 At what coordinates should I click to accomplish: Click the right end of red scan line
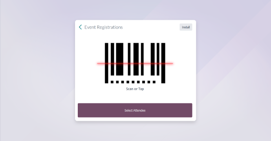coord(172,63)
